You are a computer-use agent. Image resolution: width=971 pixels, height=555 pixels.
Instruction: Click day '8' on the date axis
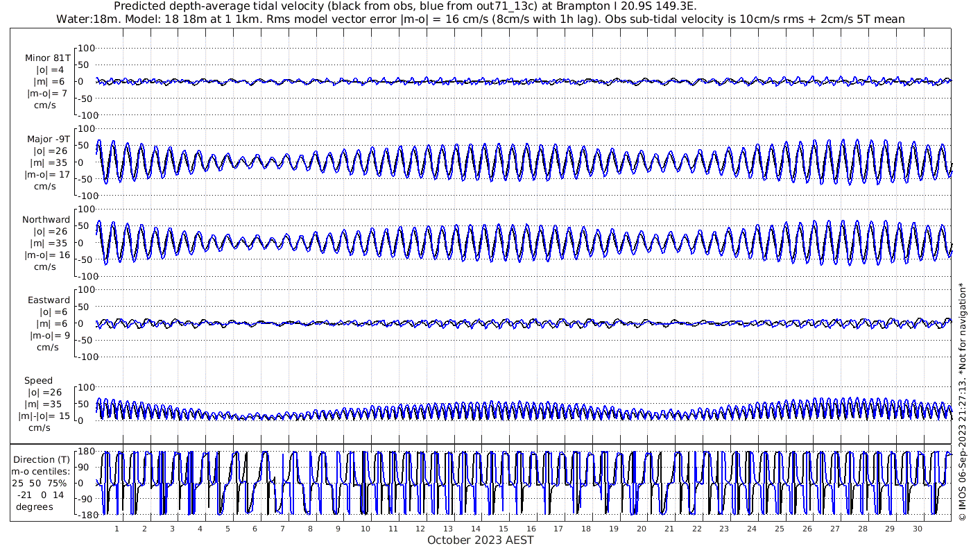310,529
